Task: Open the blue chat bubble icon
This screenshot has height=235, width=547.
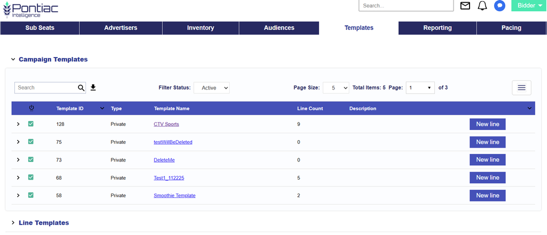Action: click(499, 5)
